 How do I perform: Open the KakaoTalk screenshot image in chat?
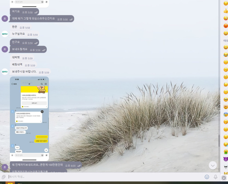29,119
